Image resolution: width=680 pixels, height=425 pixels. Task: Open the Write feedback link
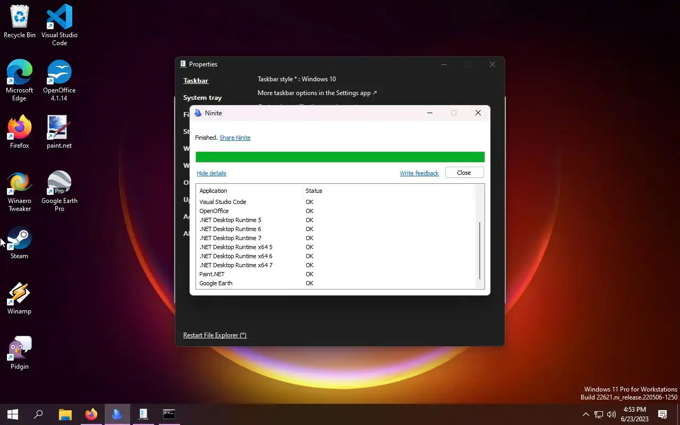419,173
